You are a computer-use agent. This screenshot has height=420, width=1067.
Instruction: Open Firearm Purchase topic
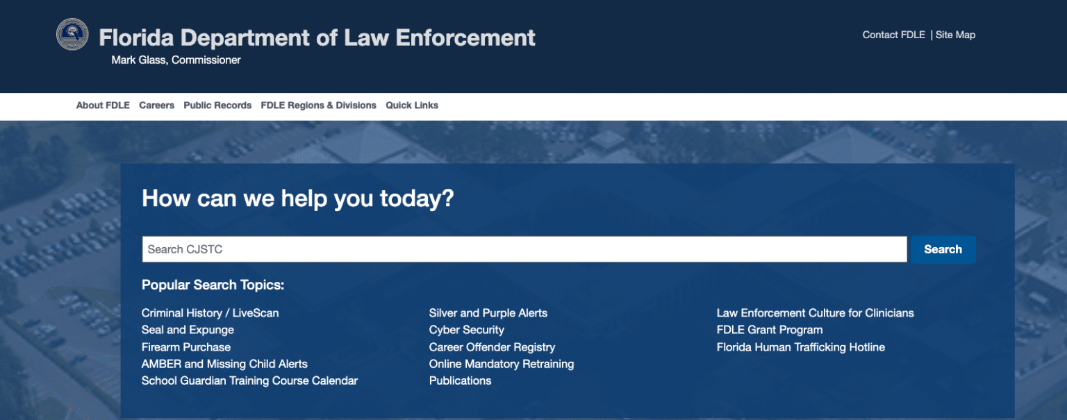point(185,347)
